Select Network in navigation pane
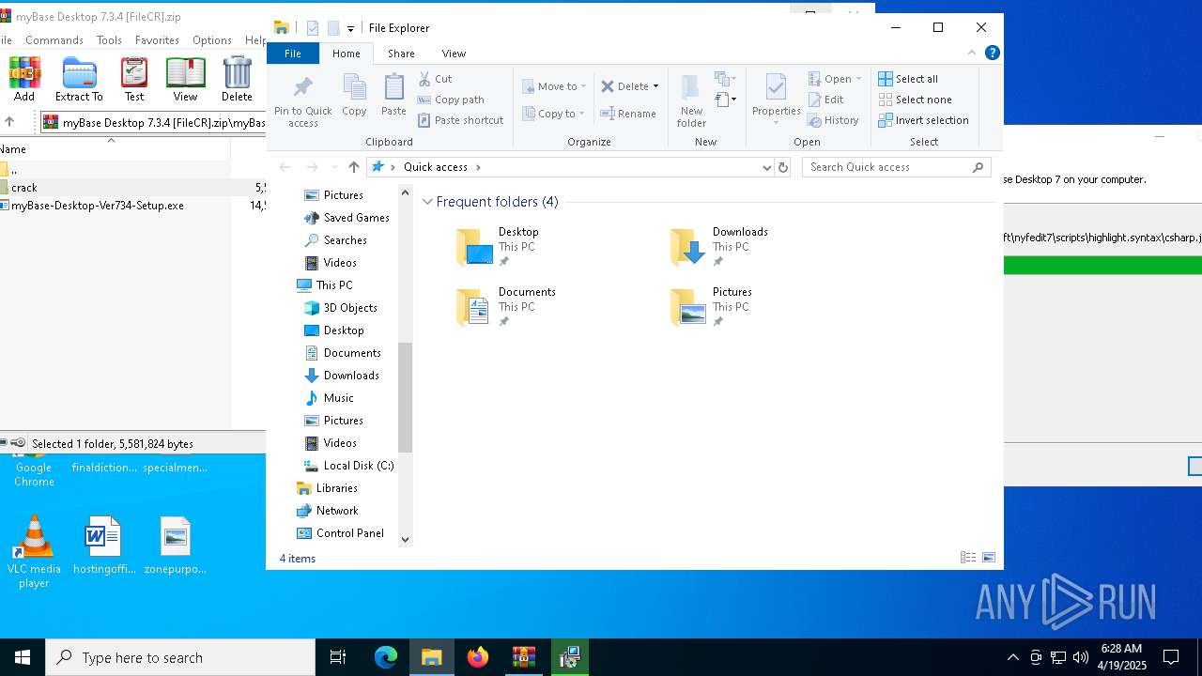 [327, 511]
